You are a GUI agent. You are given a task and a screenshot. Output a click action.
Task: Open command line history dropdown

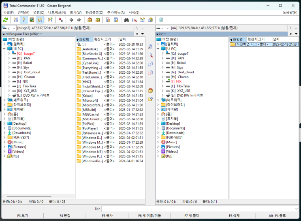point(297,208)
